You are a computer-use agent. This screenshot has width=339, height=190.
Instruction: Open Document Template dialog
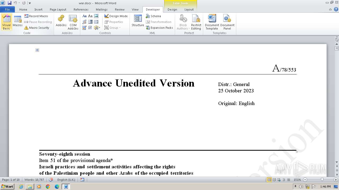(212, 22)
